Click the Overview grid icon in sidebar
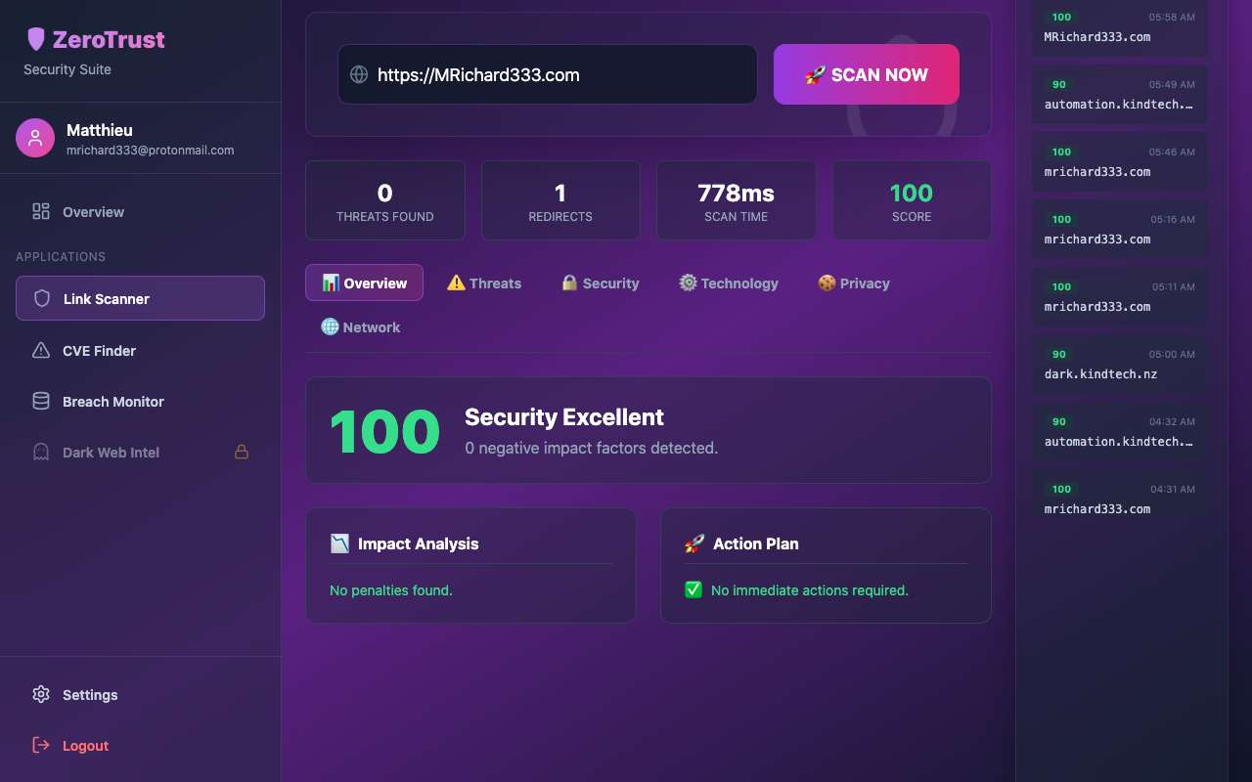The width and height of the screenshot is (1252, 782). pyautogui.click(x=41, y=212)
